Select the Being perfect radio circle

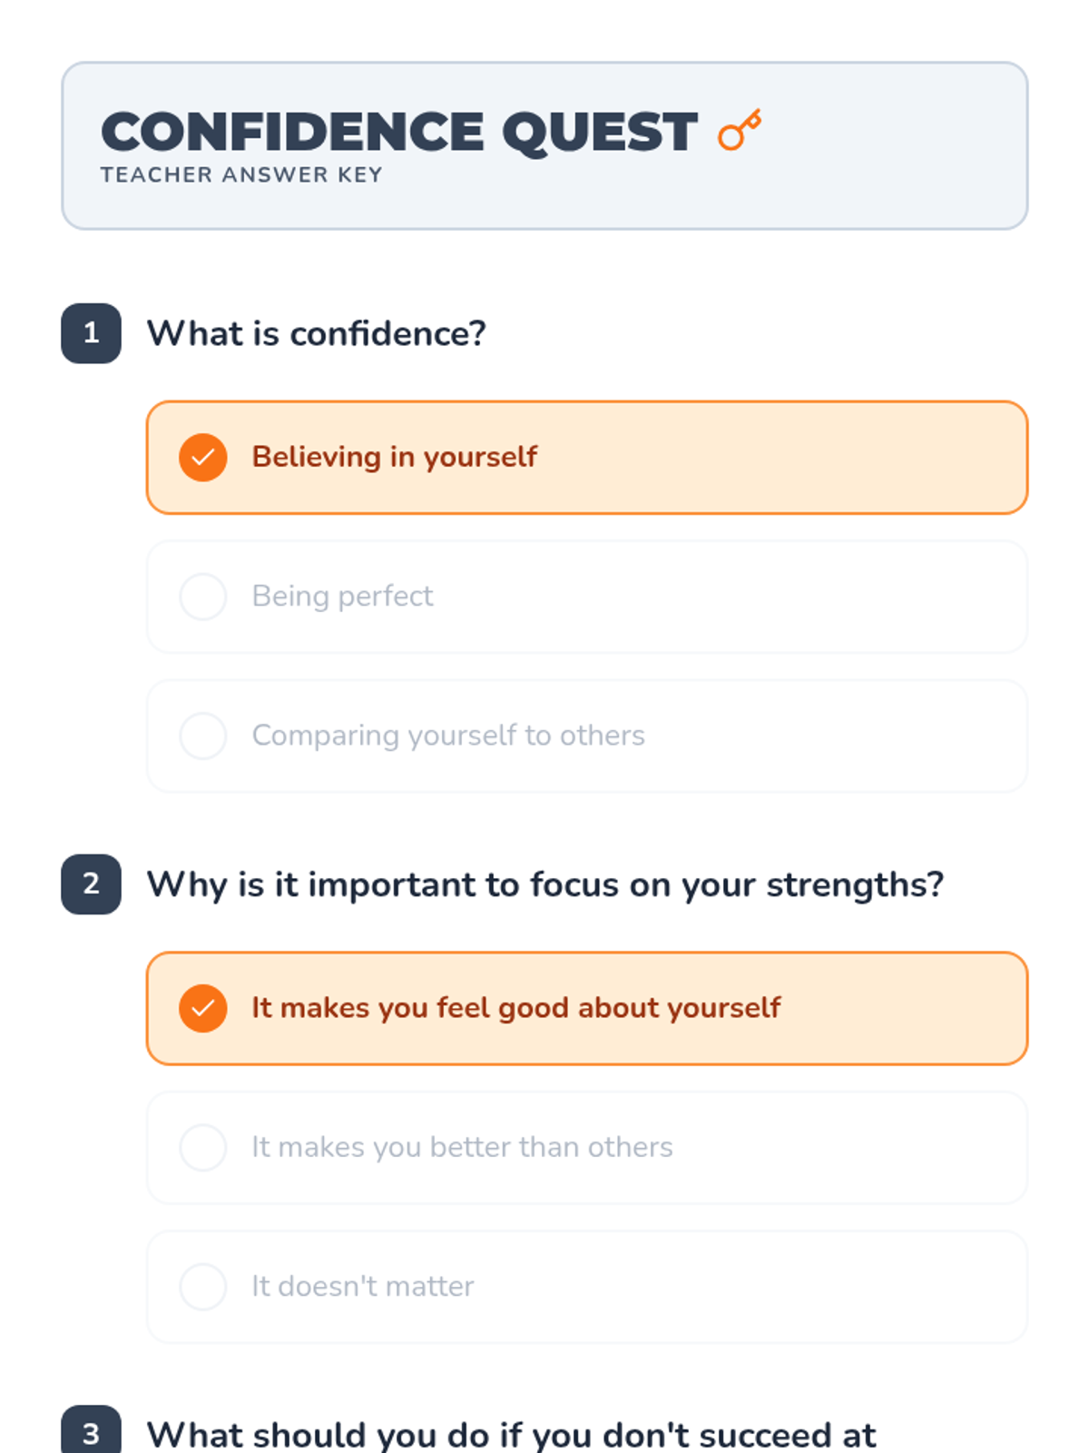click(203, 597)
